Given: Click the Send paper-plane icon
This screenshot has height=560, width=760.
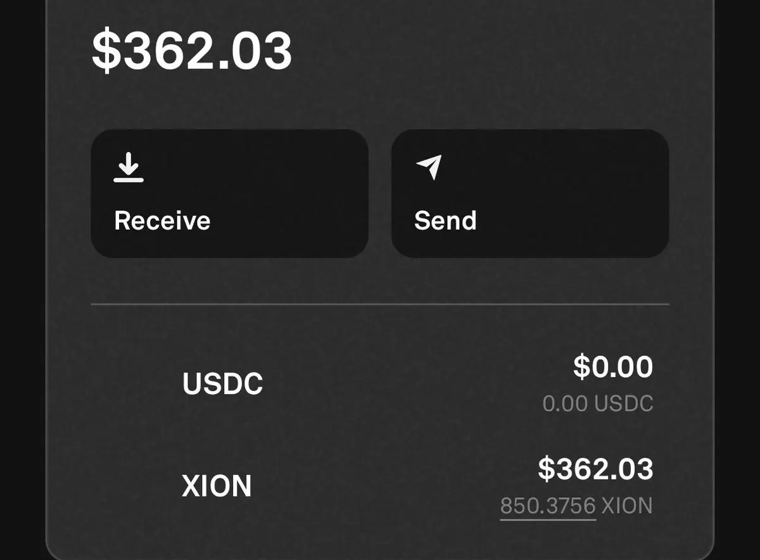Looking at the screenshot, I should pos(429,167).
